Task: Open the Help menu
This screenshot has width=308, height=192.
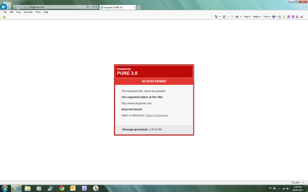Action: 46,12
